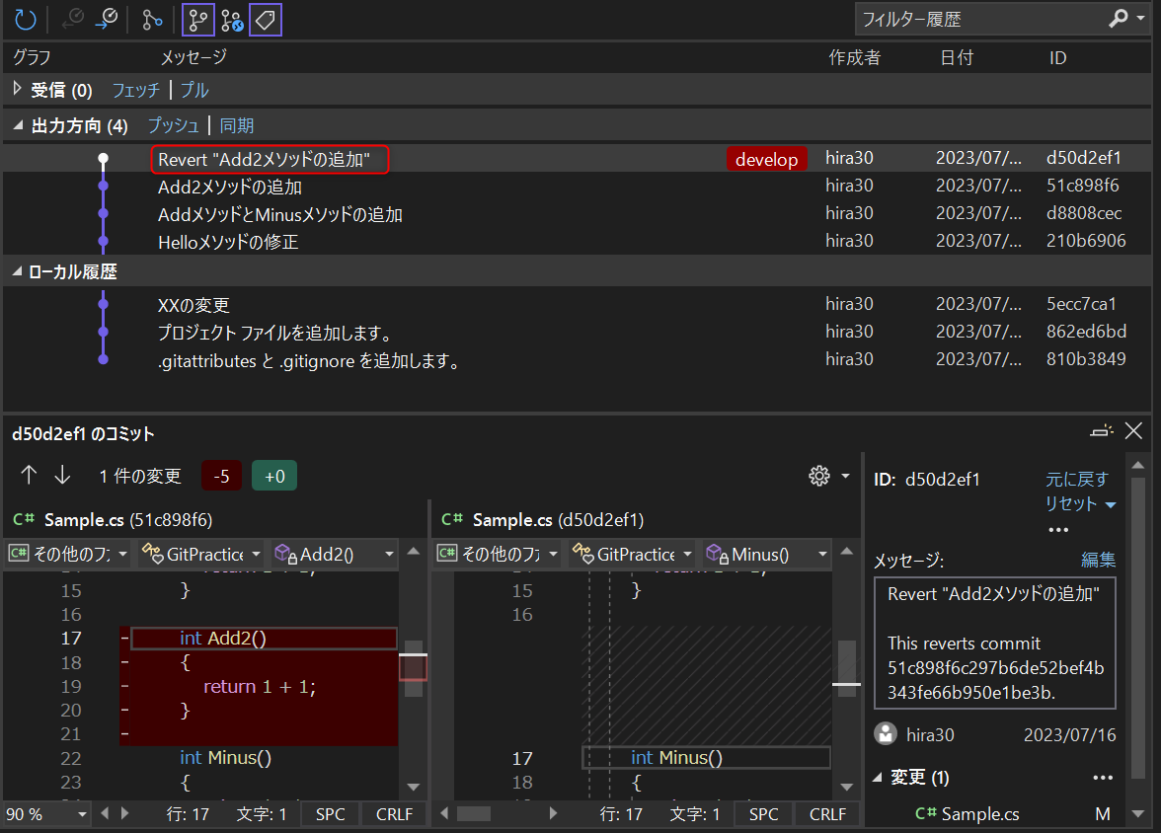Click the プル link
Image resolution: width=1161 pixels, height=833 pixels.
(194, 91)
